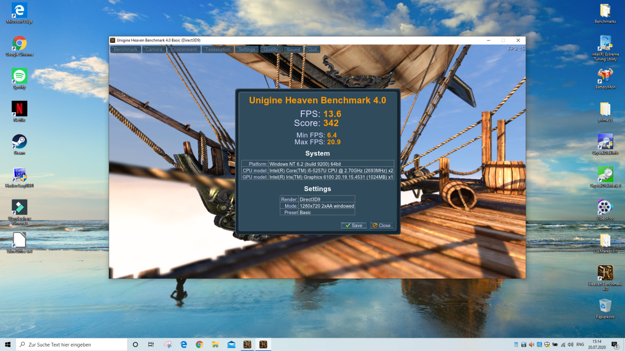Viewport: 625px width, 351px height.
Task: Toggle Sound in the Heaven menu bar
Action: tap(293, 49)
